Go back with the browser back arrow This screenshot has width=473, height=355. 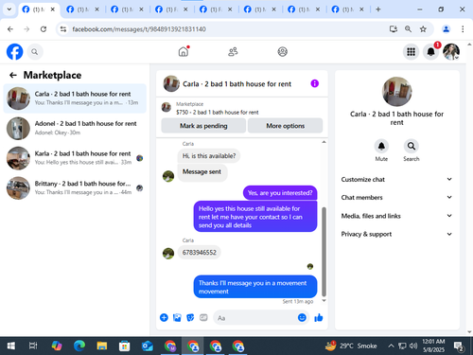(10, 29)
